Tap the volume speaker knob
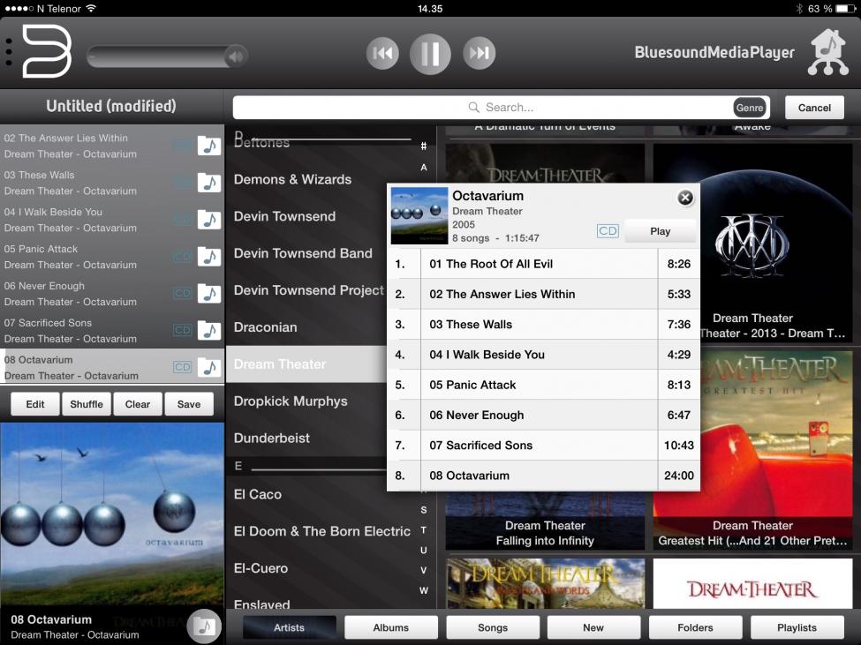This screenshot has width=861, height=645. [236, 56]
